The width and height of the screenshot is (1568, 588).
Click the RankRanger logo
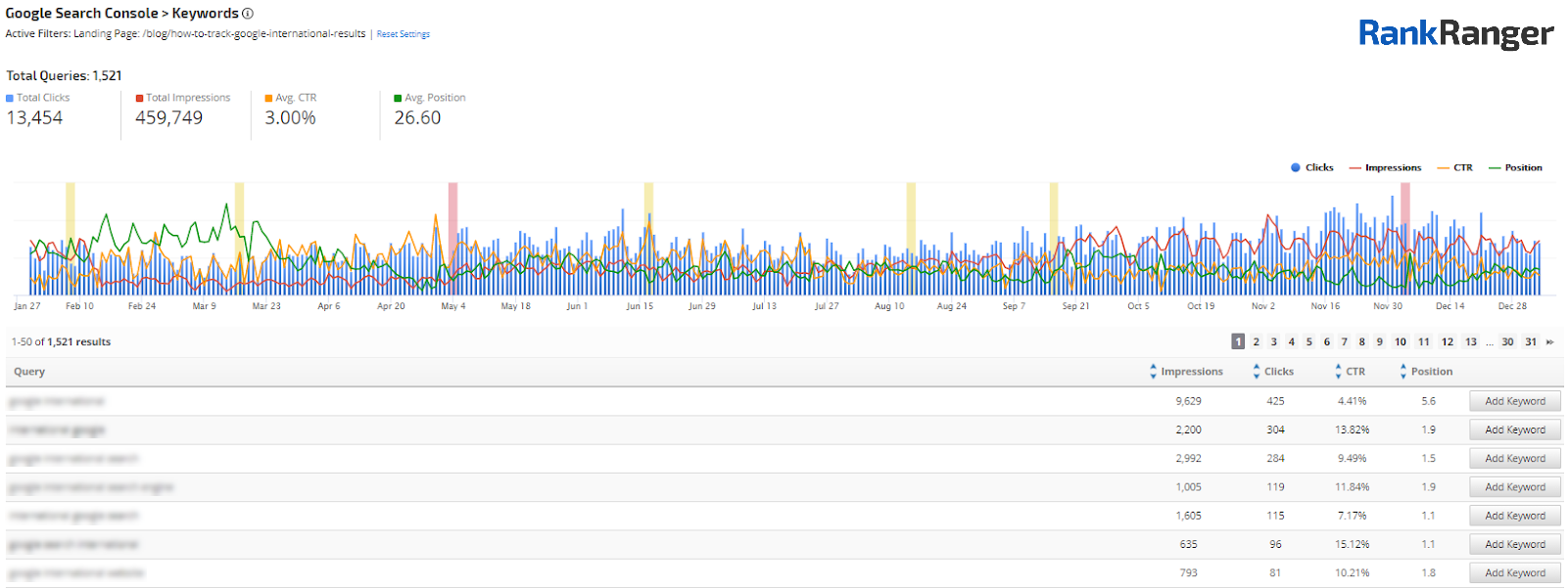(x=1455, y=34)
